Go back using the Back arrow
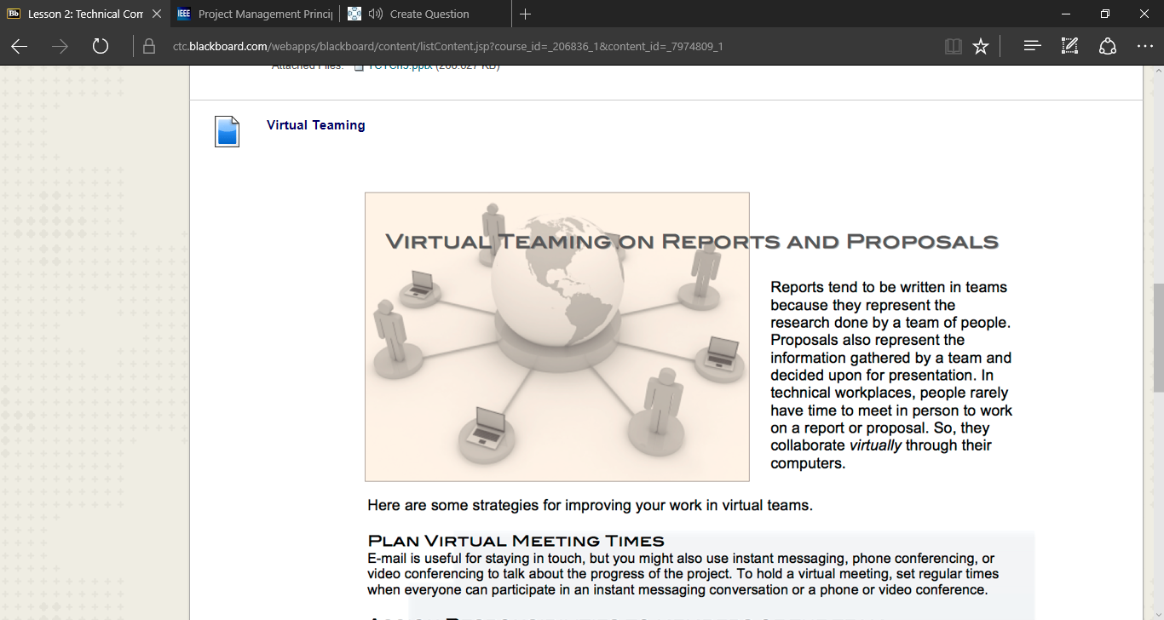The image size is (1164, 620). pyautogui.click(x=19, y=46)
